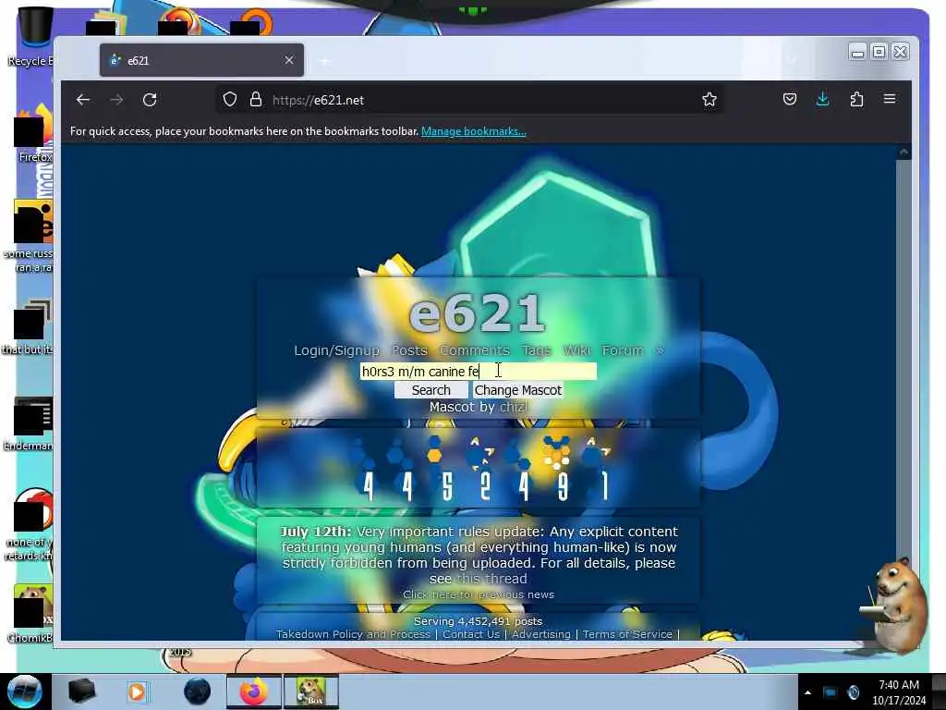Click the Change Mascot button
The image size is (946, 710).
pos(517,390)
